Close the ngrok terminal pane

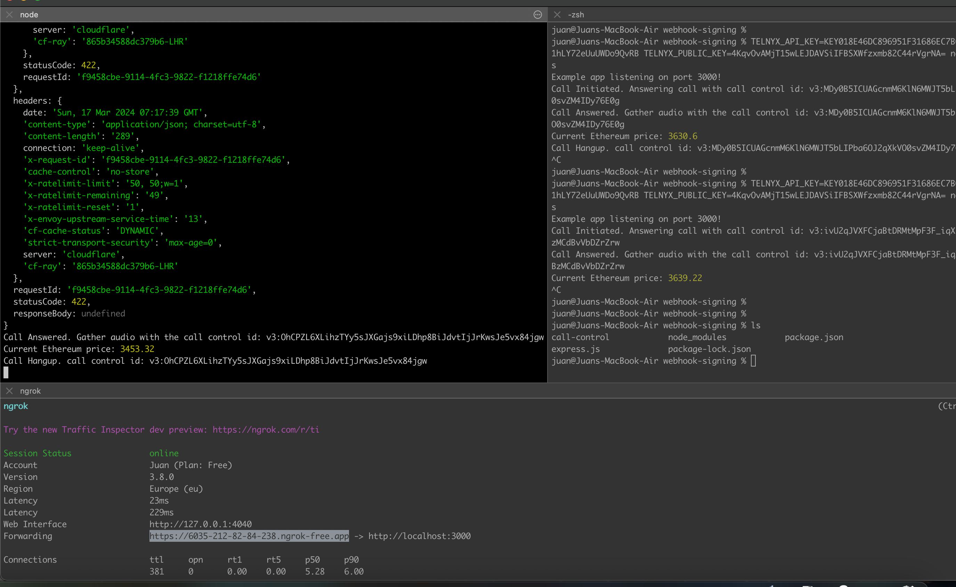[x=10, y=391]
